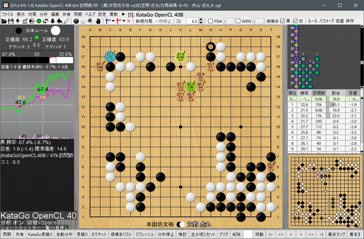The width and height of the screenshot is (364, 239).
Task: Open the パラメータ toolbar item
Action: tap(327, 21)
